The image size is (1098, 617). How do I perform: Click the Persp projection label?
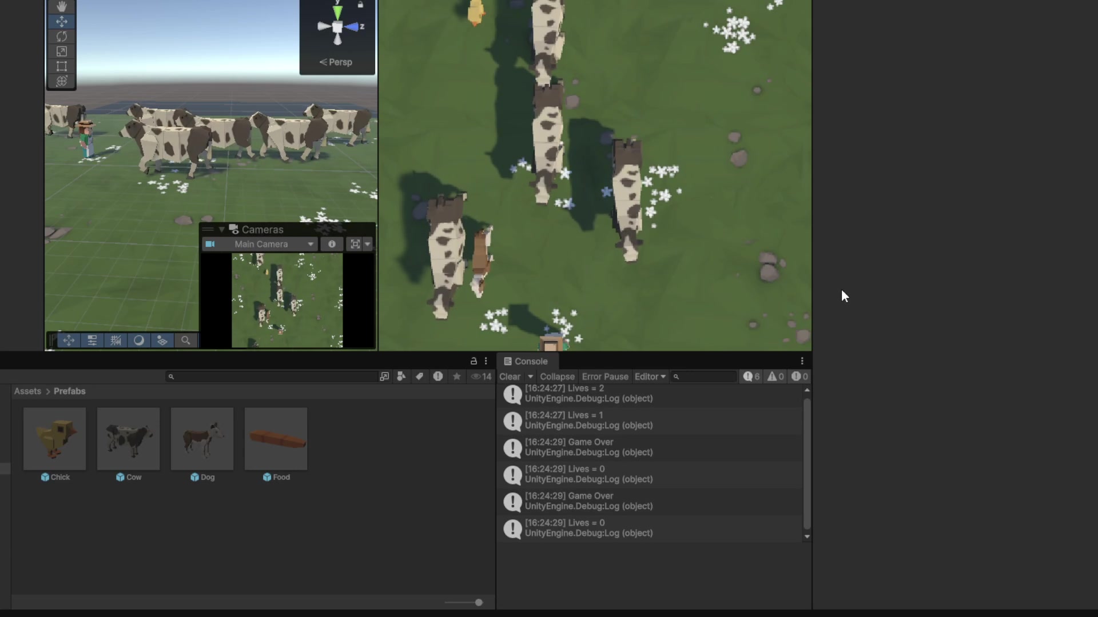click(336, 62)
